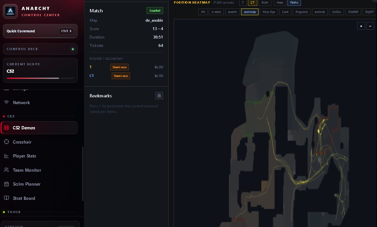Screen dimensions: 377x227
Task: Filter heatmap by player ir-retro
Action: [216, 12]
